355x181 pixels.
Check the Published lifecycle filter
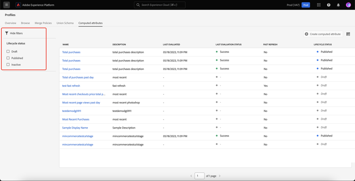(x=8, y=58)
